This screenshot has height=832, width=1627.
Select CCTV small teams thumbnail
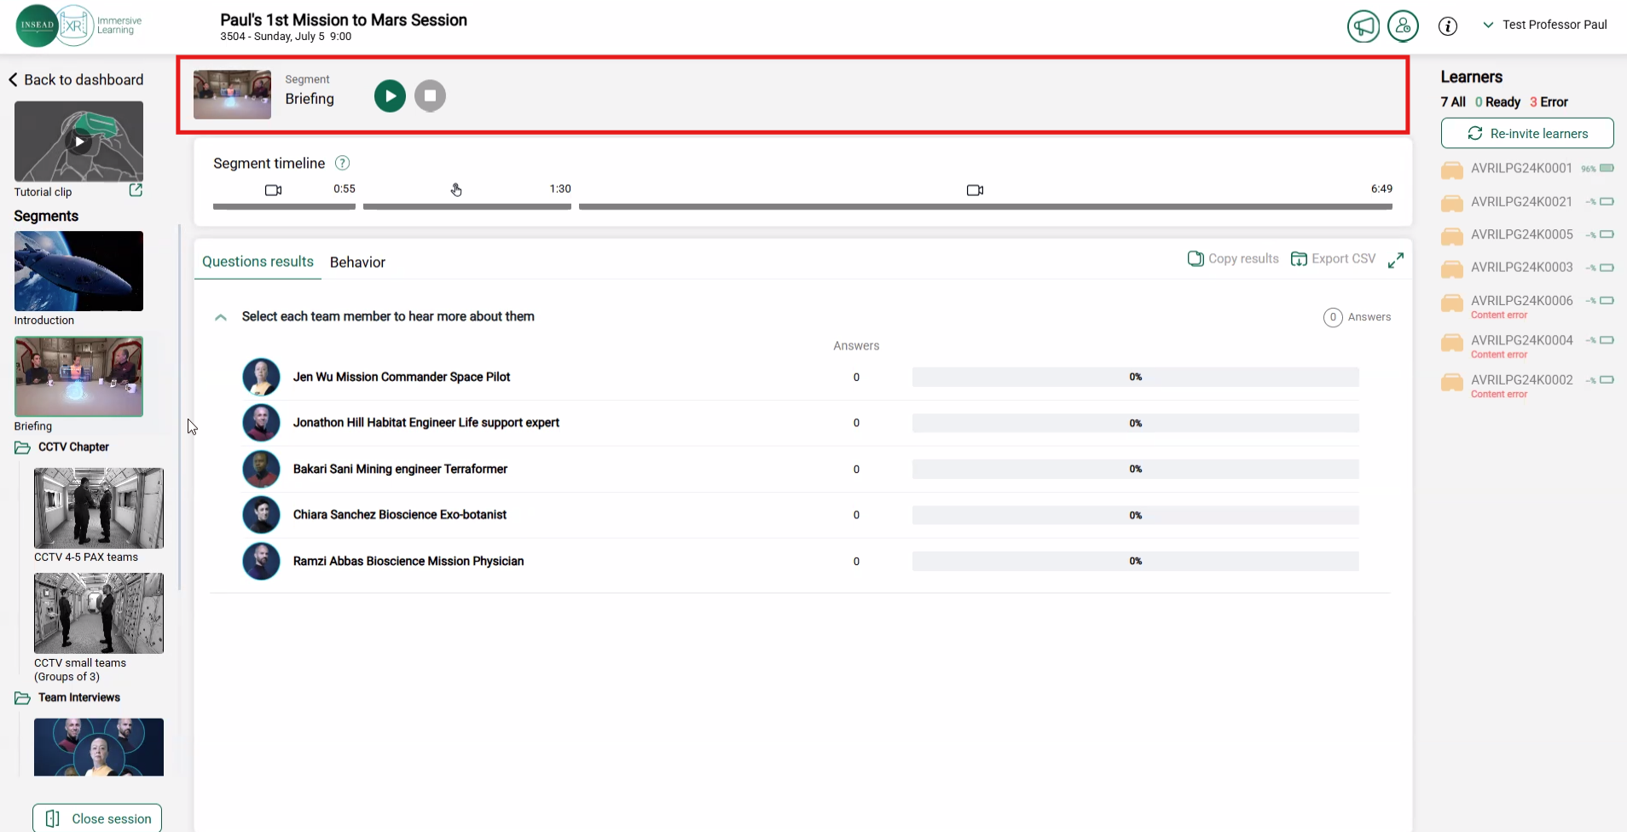pyautogui.click(x=99, y=613)
